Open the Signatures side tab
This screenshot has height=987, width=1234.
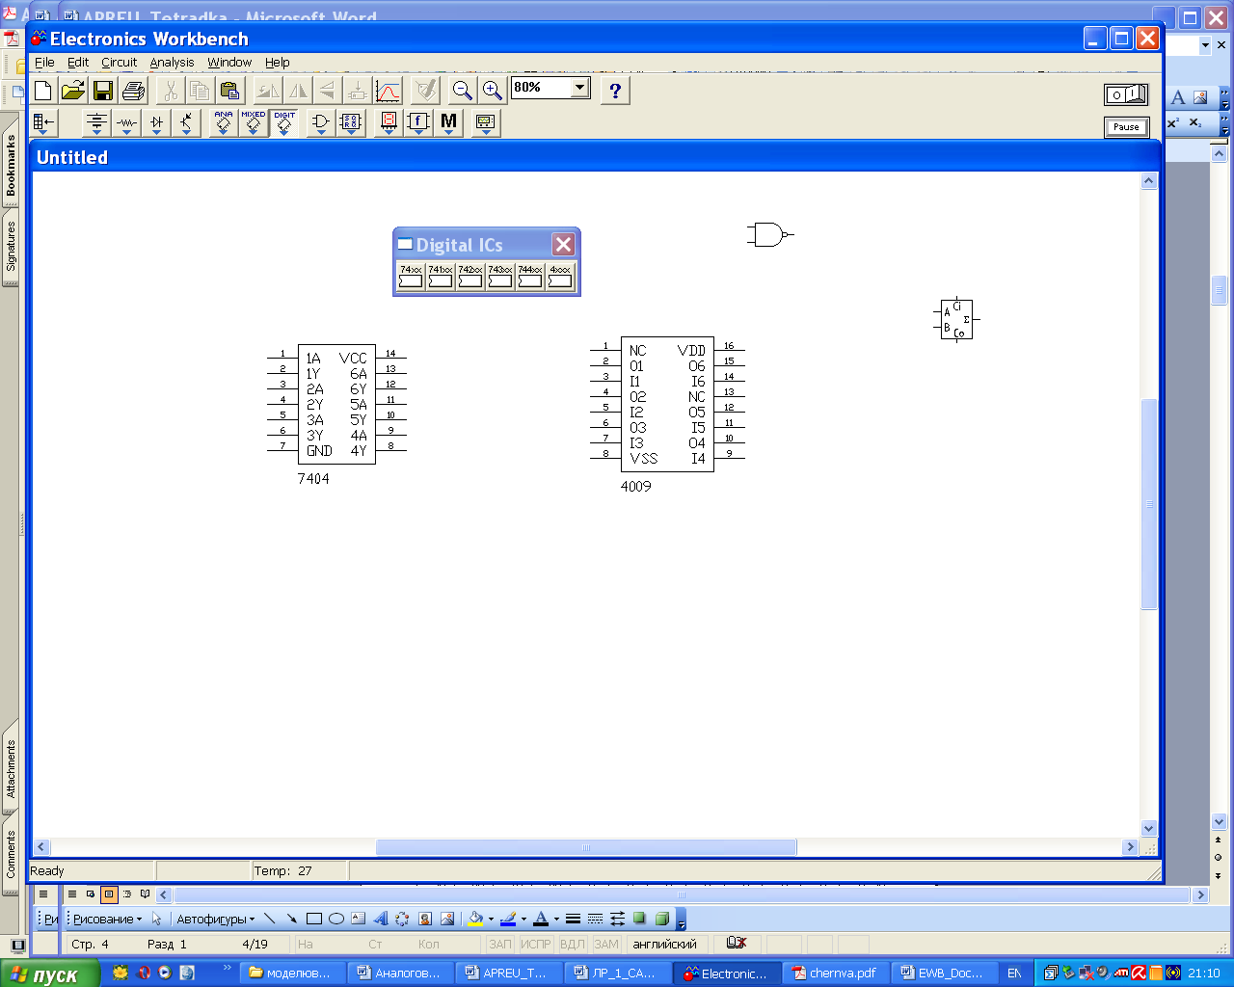click(x=11, y=247)
